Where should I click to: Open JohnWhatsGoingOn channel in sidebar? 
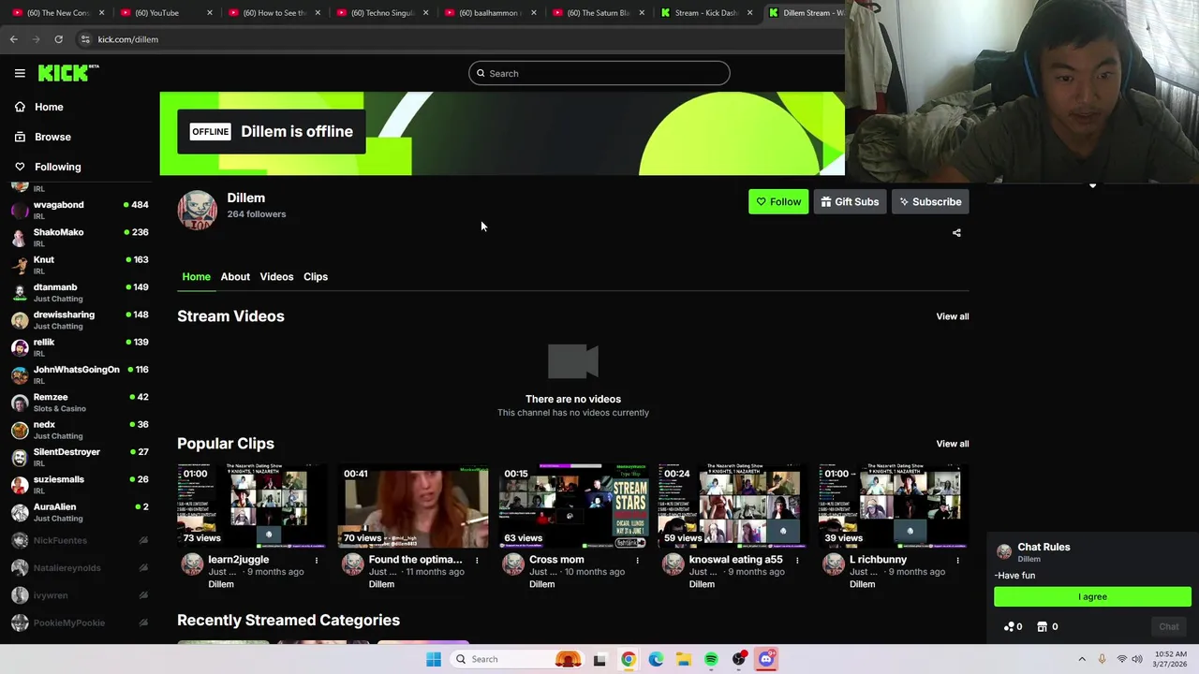tap(80, 374)
